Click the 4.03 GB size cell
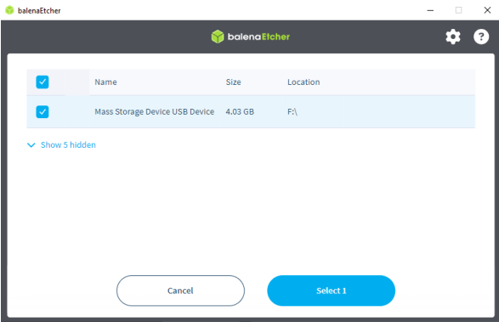This screenshot has height=322, width=499. tap(240, 111)
